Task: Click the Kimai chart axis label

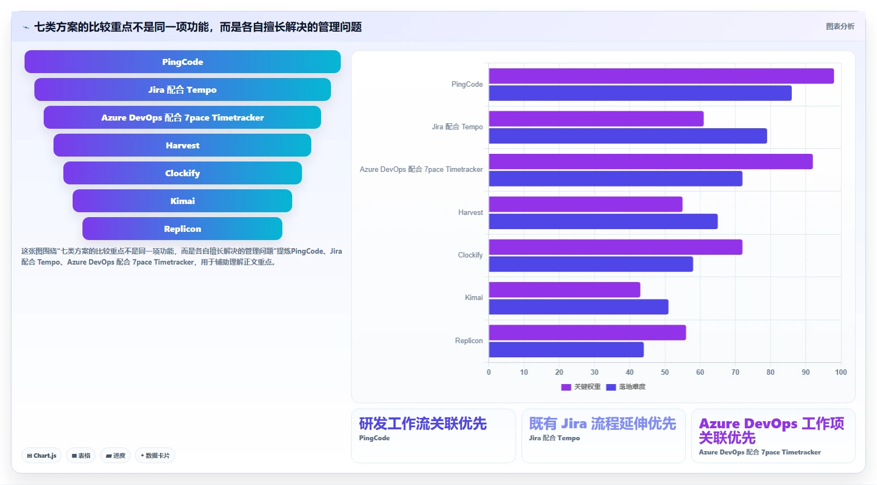Action: click(473, 298)
